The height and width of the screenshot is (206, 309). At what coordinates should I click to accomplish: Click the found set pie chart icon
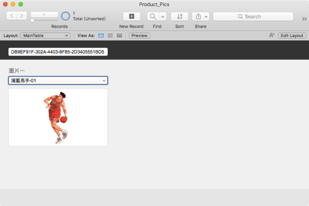point(65,16)
